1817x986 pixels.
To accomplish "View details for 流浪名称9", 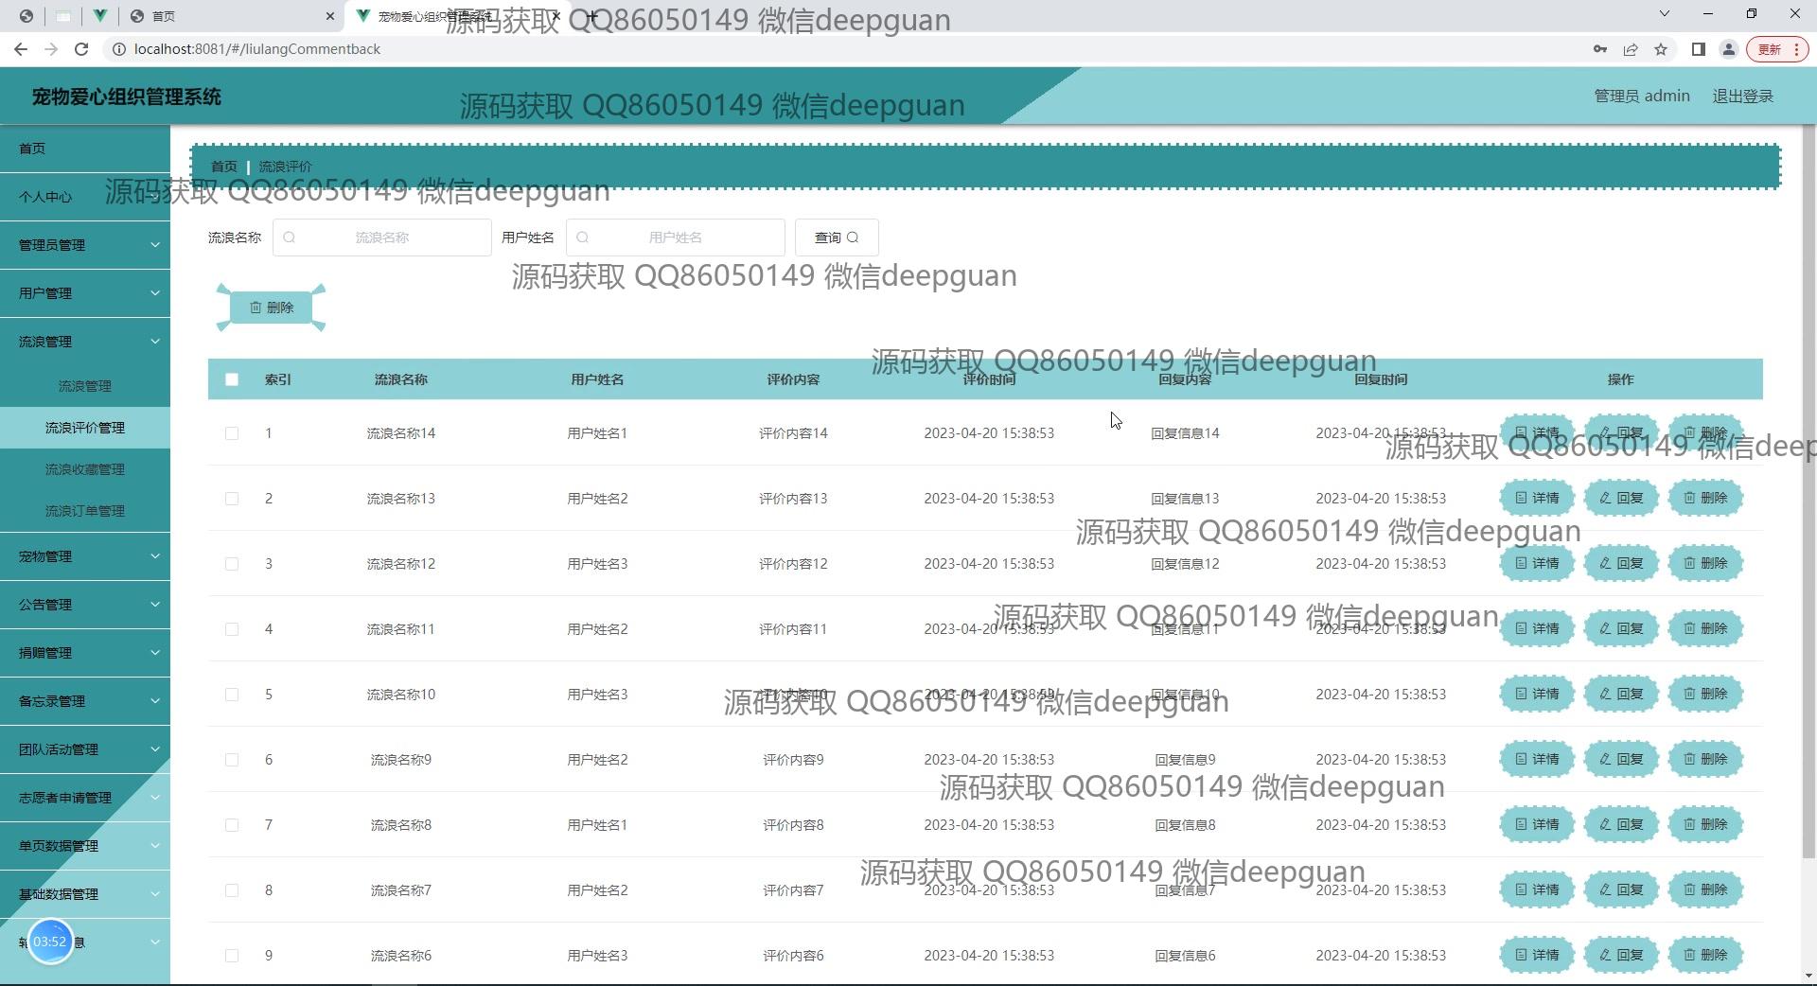I will [1537, 759].
